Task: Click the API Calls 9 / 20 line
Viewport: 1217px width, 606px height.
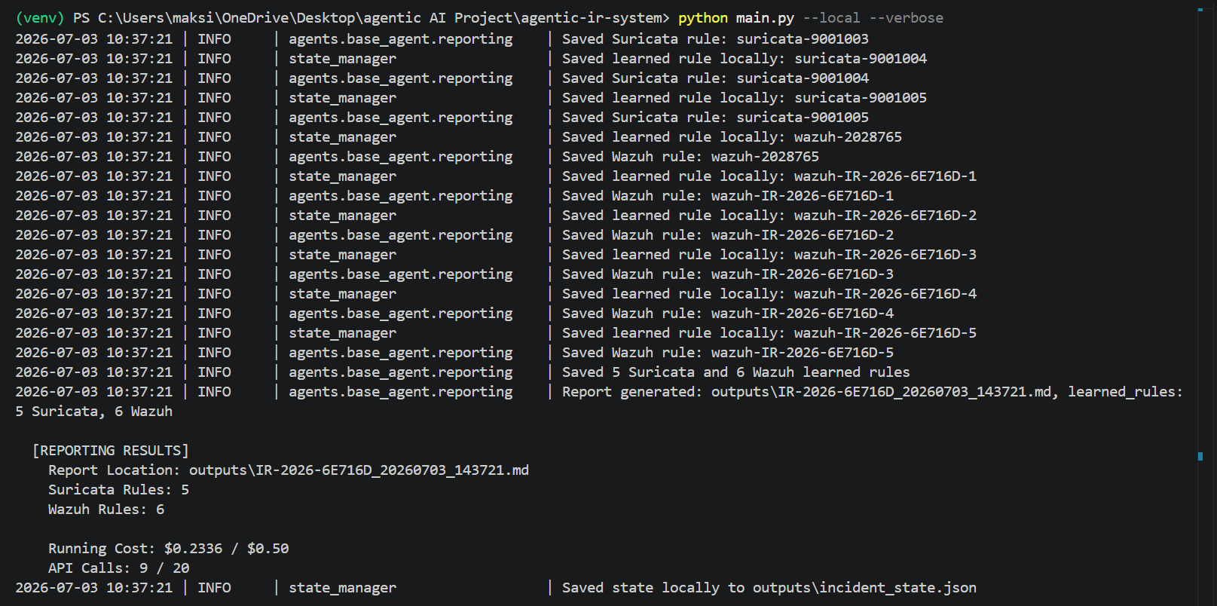Action: click(119, 568)
